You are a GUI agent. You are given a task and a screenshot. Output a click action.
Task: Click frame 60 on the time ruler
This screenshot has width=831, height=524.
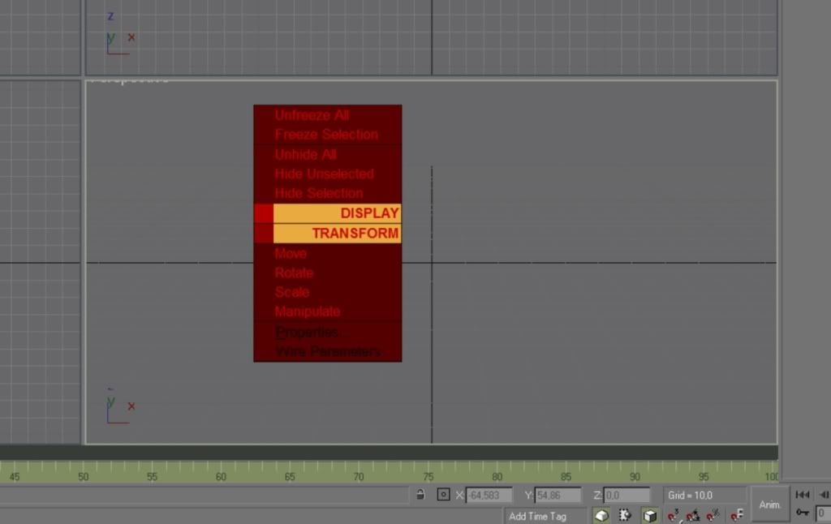[x=221, y=476]
